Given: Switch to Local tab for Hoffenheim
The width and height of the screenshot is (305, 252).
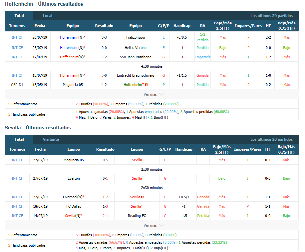Looking at the screenshot, I should coord(48,16).
